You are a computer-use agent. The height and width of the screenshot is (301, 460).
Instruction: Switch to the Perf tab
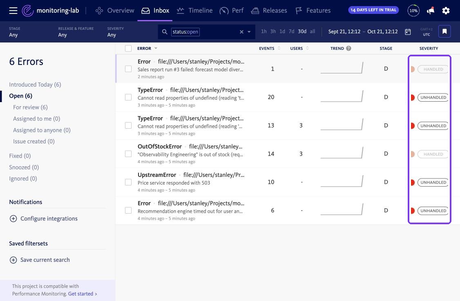232,11
